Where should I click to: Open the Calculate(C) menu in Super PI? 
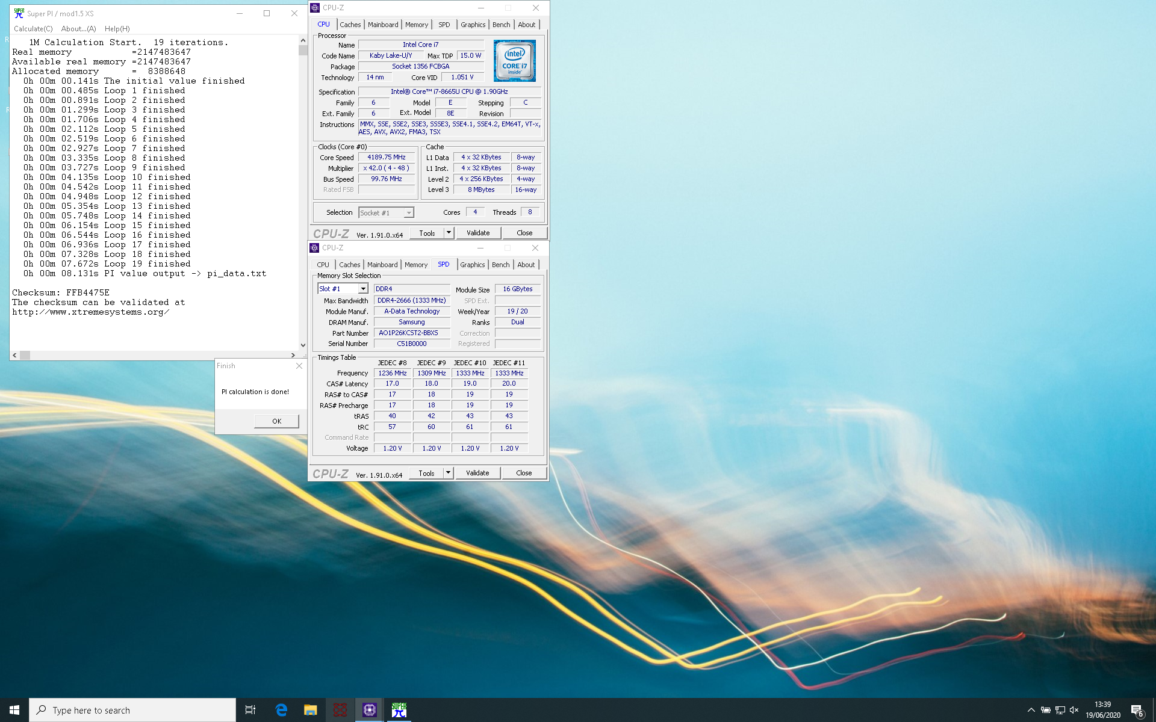pos(33,29)
